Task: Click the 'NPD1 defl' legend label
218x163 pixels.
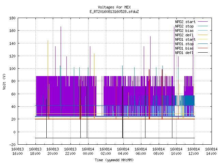Action: click(184, 53)
